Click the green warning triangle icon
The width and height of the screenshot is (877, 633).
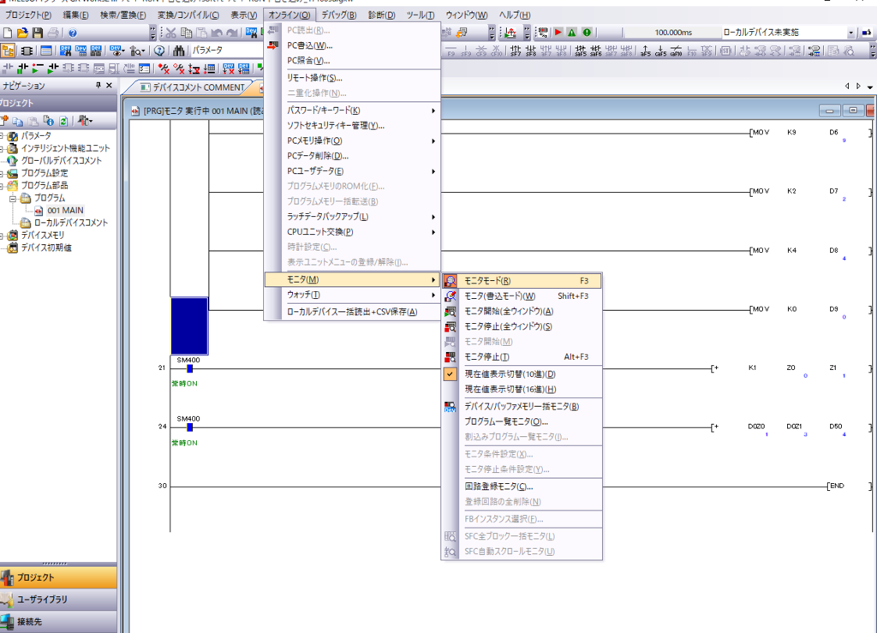click(x=572, y=33)
